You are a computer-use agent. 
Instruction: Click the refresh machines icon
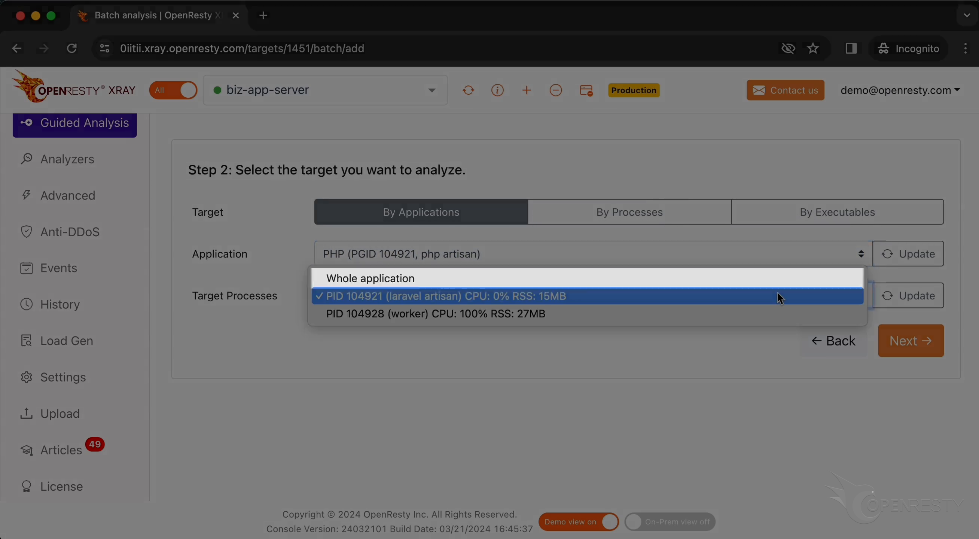pos(468,91)
